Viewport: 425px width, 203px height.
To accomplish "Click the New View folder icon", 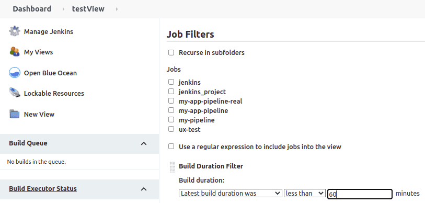I will pyautogui.click(x=14, y=114).
